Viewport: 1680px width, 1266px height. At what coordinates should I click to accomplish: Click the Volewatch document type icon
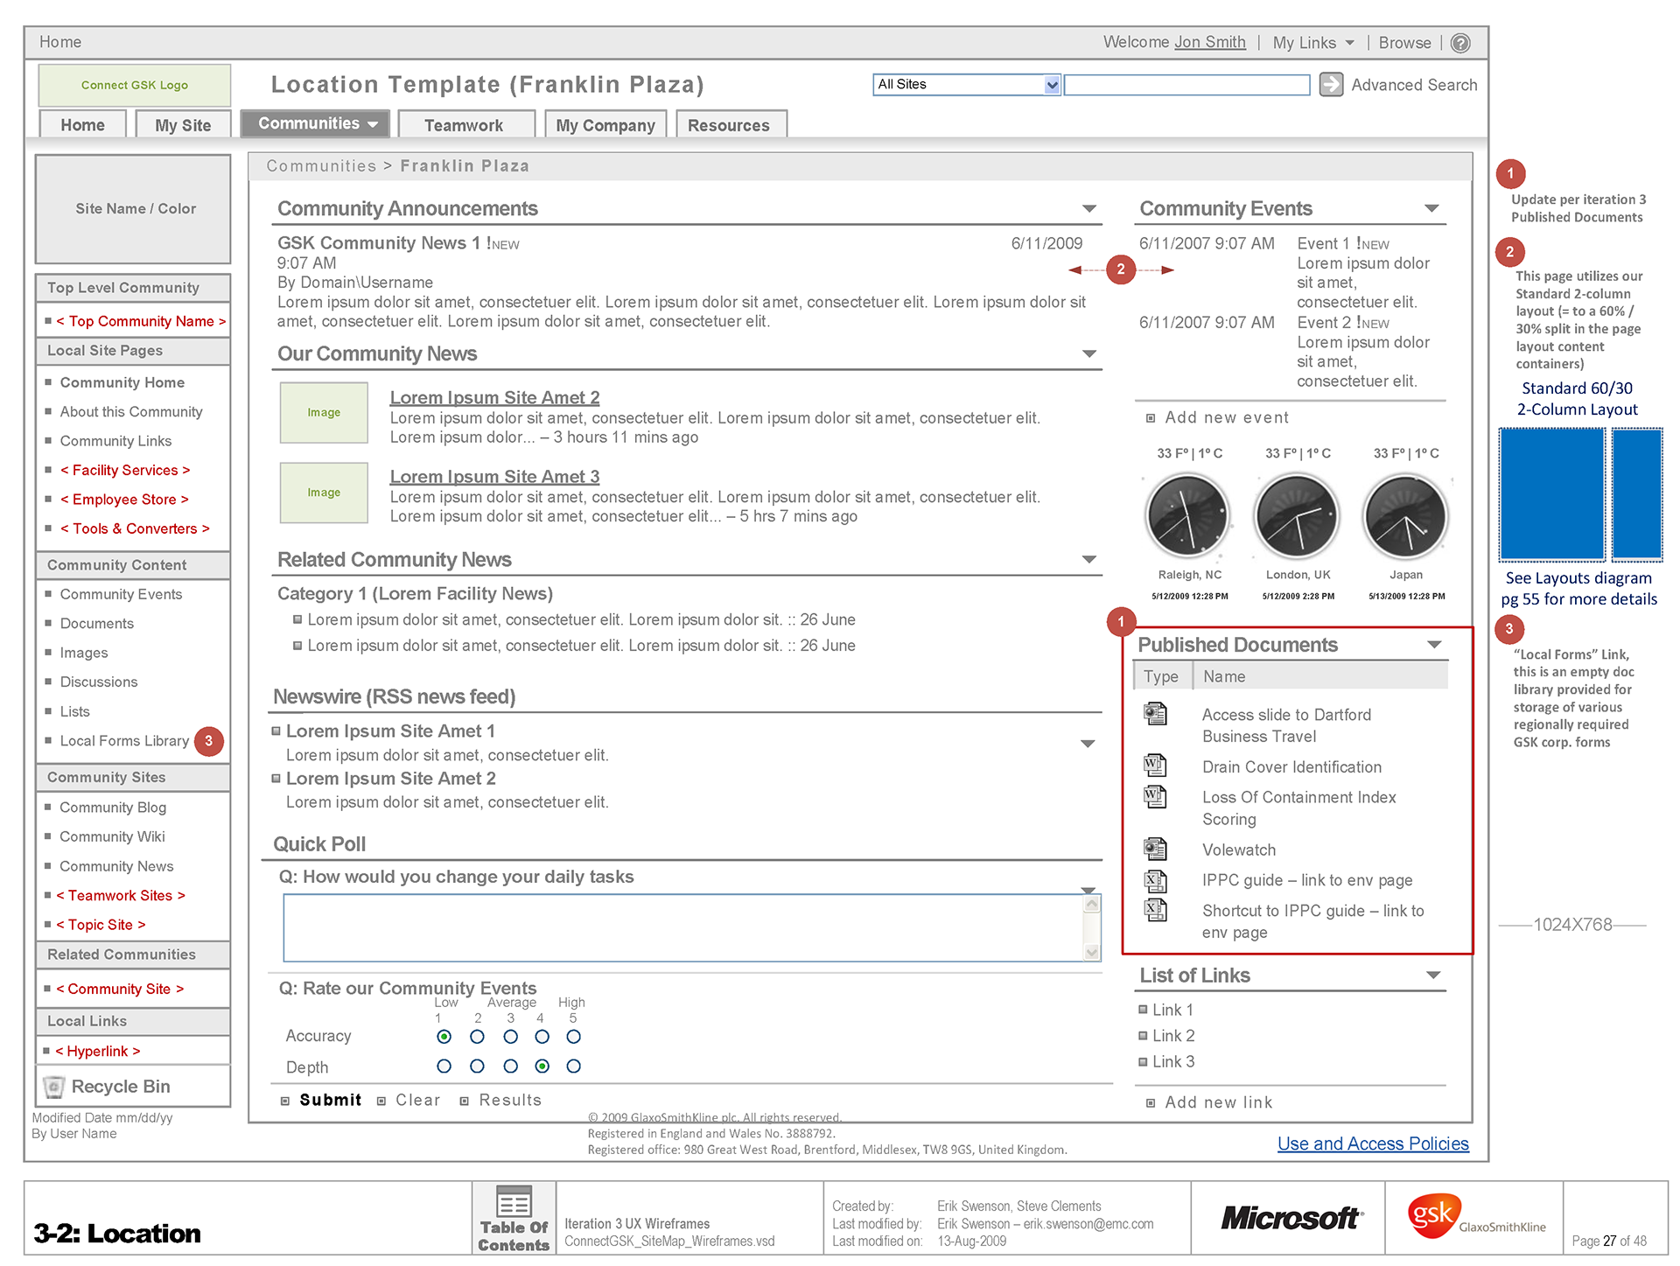(x=1155, y=849)
